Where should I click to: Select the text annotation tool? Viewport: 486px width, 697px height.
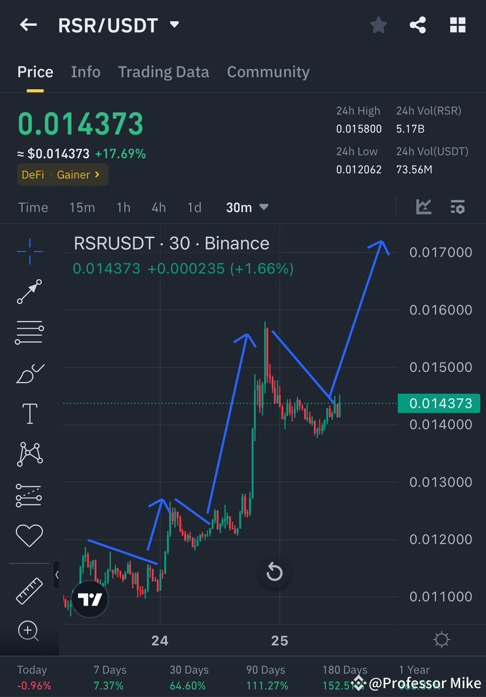29,413
